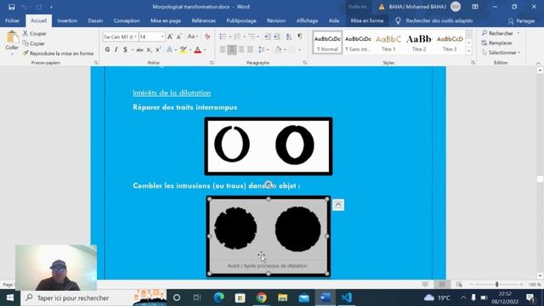Image resolution: width=544 pixels, height=306 pixels.
Task: Apply Titre 1 style
Action: (x=388, y=42)
